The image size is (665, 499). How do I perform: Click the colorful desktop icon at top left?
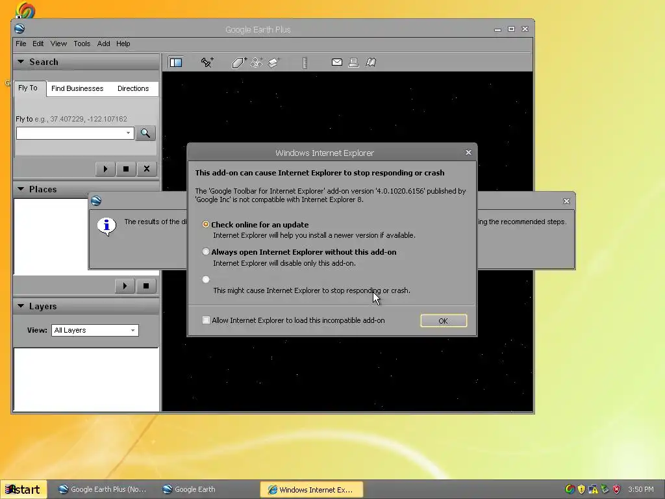pyautogui.click(x=25, y=10)
